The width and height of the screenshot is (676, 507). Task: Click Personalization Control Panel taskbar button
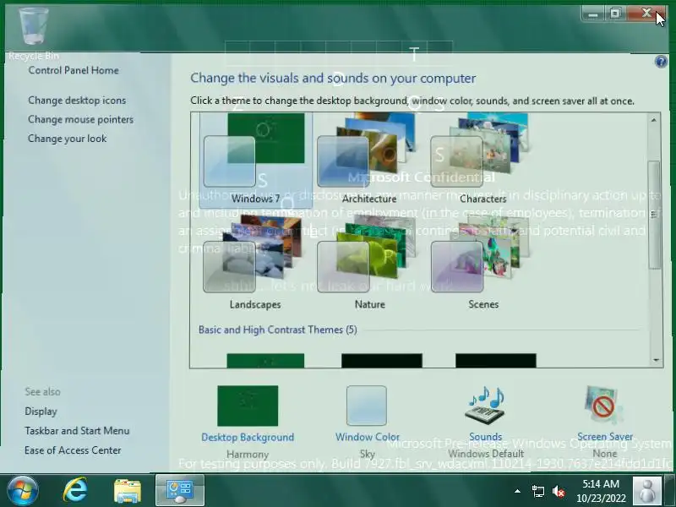(x=179, y=491)
